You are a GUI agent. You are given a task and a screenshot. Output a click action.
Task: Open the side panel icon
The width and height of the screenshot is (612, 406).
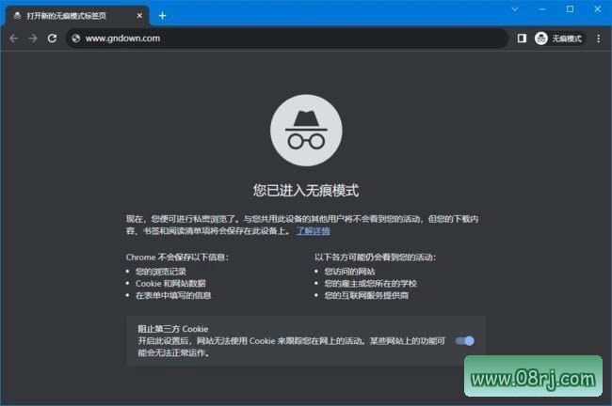pyautogui.click(x=522, y=39)
